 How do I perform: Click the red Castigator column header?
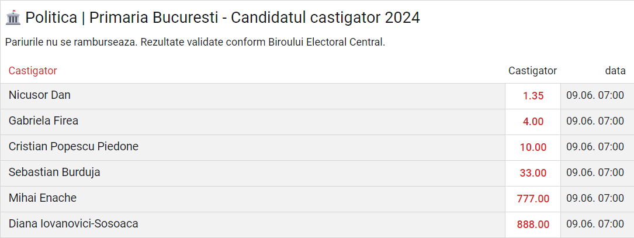(x=33, y=71)
